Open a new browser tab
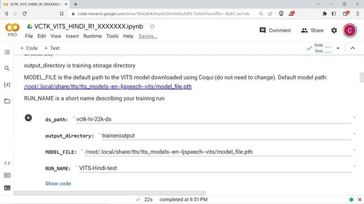Image resolution: width=364 pixels, height=204 pixels. (76, 4)
